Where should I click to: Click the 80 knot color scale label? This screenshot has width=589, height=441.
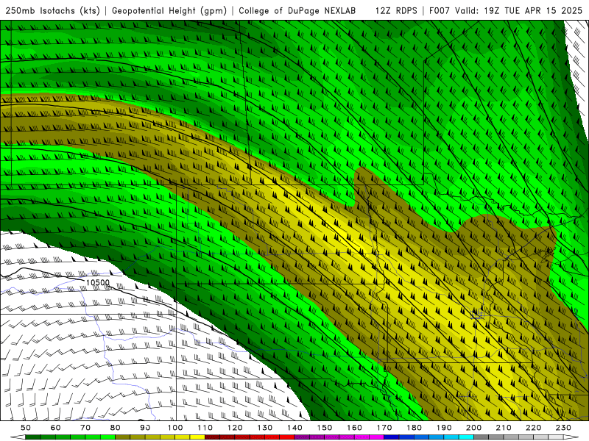pyautogui.click(x=116, y=428)
